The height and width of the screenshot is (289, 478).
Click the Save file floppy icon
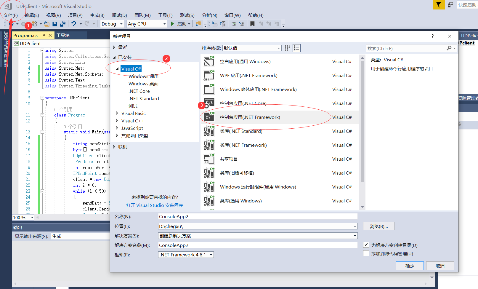(x=55, y=24)
